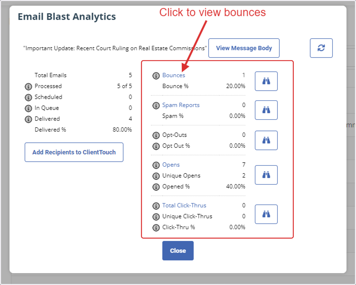Click the 'Spam %' label
Image resolution: width=356 pixels, height=285 pixels.
(x=173, y=116)
